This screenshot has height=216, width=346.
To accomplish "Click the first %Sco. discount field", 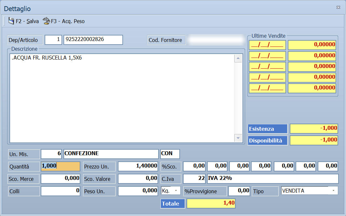I will point(194,166).
